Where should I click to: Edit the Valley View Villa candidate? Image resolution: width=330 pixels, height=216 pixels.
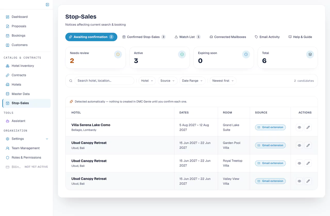click(x=308, y=181)
